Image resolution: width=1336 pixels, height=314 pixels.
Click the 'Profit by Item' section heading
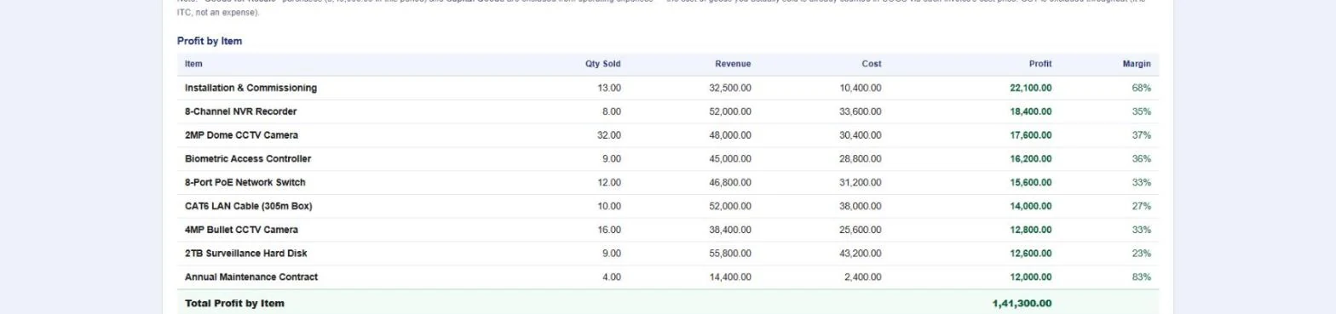(x=210, y=41)
